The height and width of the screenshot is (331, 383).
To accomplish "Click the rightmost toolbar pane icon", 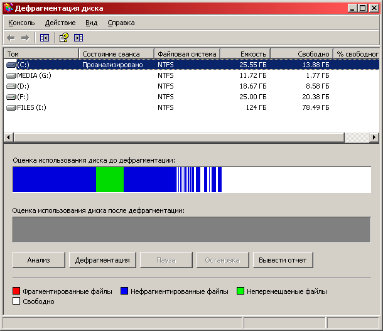I will tap(78, 38).
